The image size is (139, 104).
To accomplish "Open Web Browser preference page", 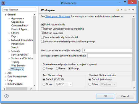I will pos(18,66).
